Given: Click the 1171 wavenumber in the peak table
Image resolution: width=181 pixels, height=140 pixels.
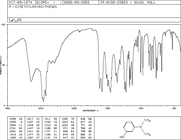Looking at the screenshot, I should 48,131.
